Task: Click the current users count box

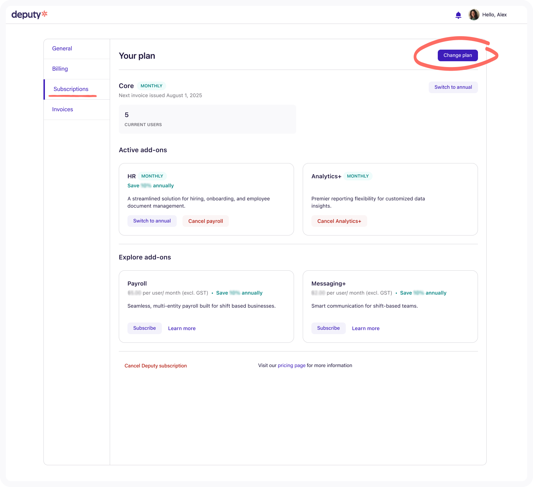Action: click(207, 119)
